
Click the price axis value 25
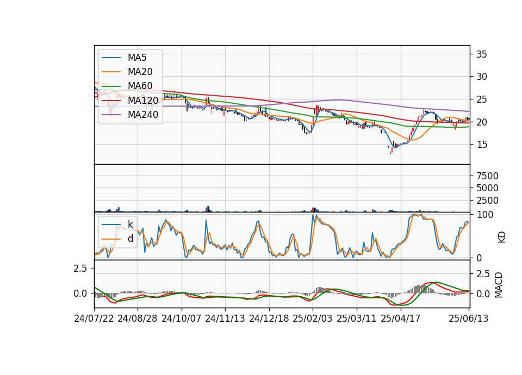[x=482, y=99]
